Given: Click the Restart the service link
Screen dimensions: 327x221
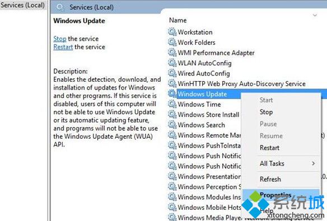Looking at the screenshot, I should point(63,47).
